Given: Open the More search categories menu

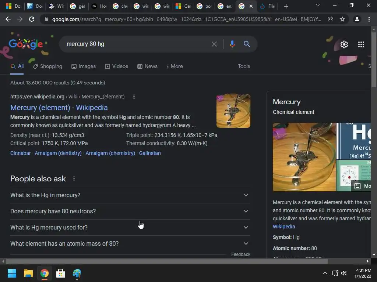Looking at the screenshot, I should 175,66.
